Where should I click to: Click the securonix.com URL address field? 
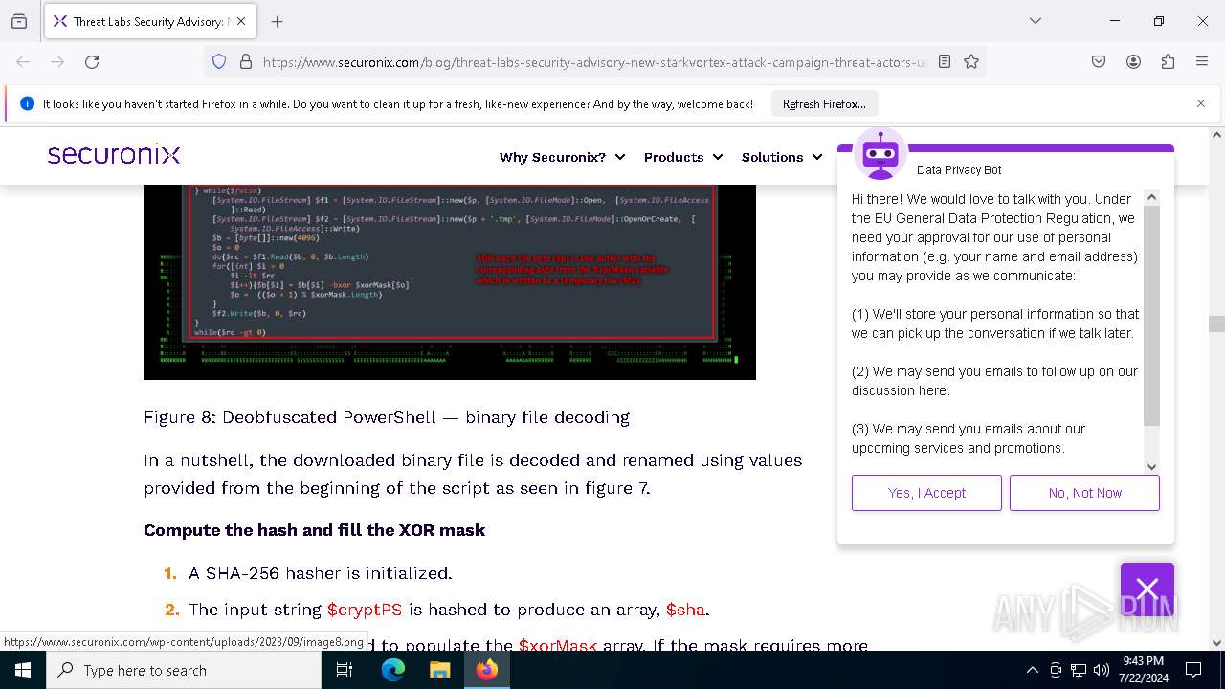[x=595, y=61]
